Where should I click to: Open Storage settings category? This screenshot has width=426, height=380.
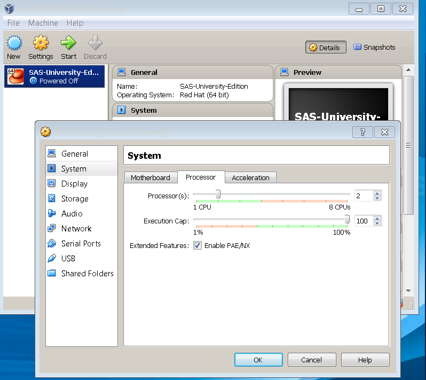pyautogui.click(x=82, y=199)
